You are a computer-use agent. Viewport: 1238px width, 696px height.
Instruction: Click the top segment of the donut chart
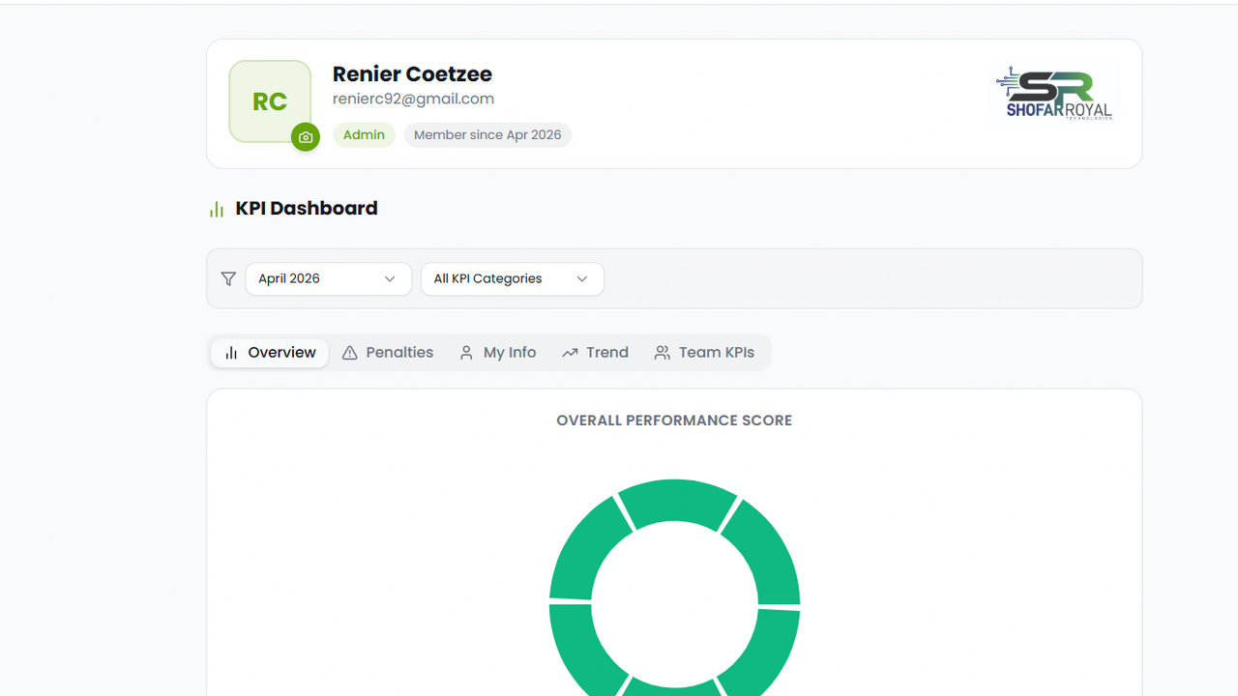678,503
